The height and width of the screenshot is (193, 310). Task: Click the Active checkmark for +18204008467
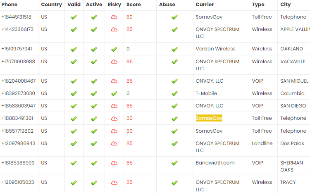94,81
